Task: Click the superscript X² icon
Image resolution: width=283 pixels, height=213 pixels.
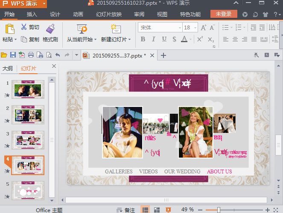Action: 200,39
